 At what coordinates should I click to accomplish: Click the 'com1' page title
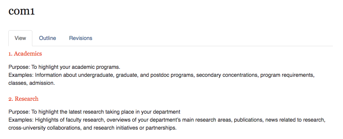click(x=22, y=11)
